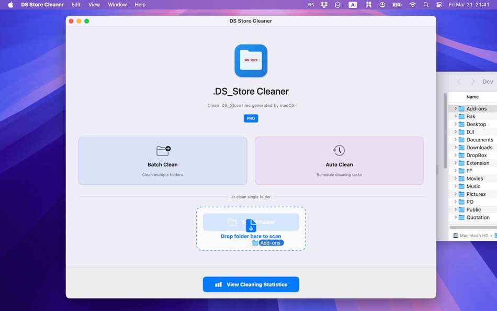Expand the DropBox folder in Finder
497x311 pixels.
pos(456,155)
